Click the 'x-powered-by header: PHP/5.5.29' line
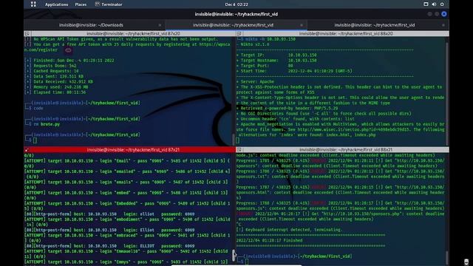The image size is (473, 266). tap(287, 108)
